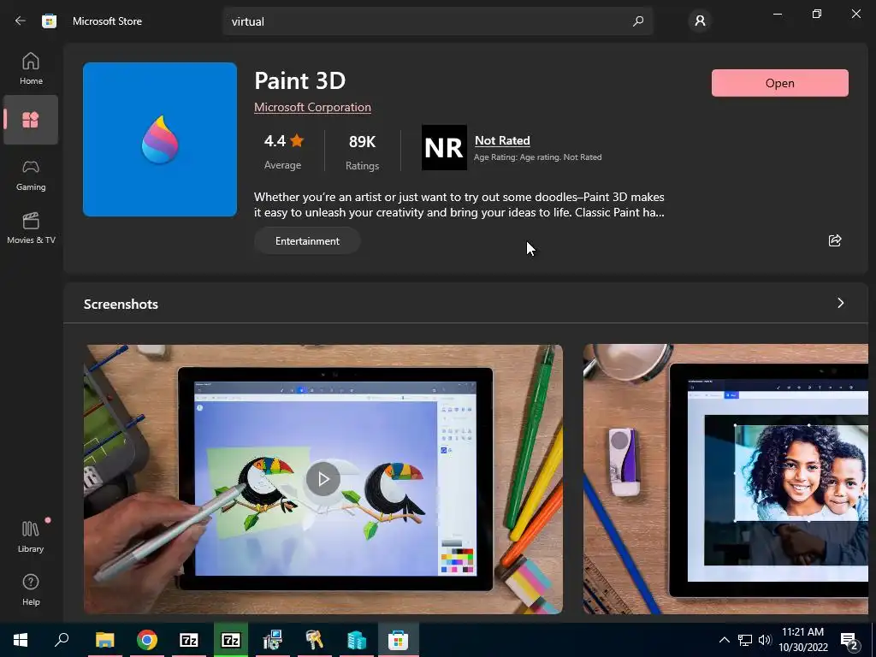Click the NR age rating badge
The image size is (876, 657).
pos(444,147)
